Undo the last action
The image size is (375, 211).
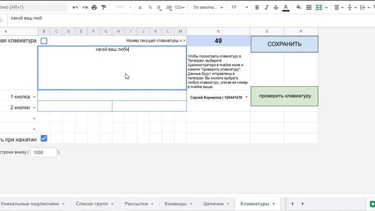pyautogui.click(x=75, y=8)
